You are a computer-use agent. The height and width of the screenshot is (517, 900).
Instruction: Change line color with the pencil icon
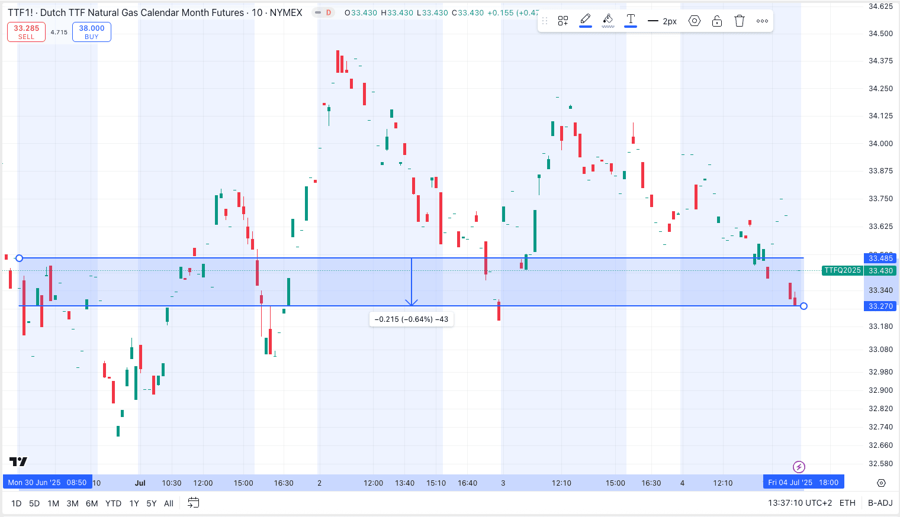tap(586, 21)
